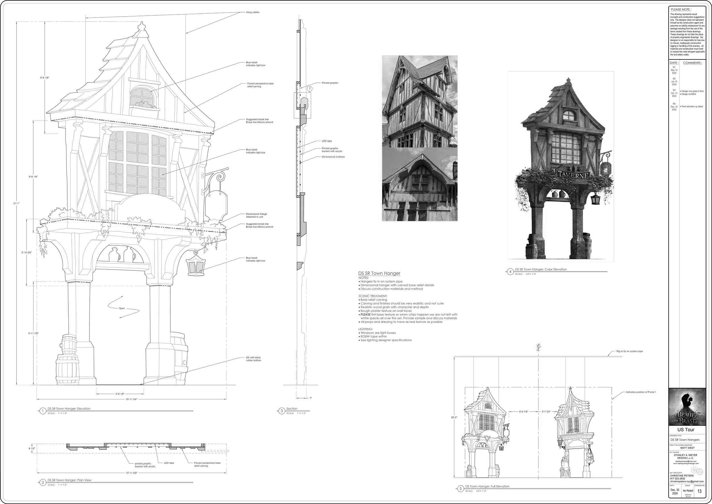712x504 pixels.
Task: Select the upper timber house reference photo
Action: (x=420, y=101)
